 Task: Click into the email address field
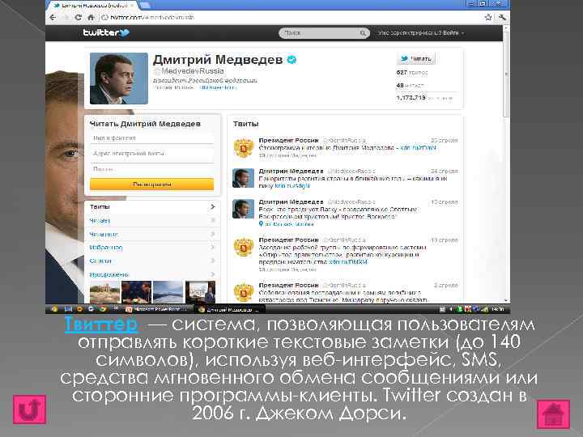(x=152, y=154)
